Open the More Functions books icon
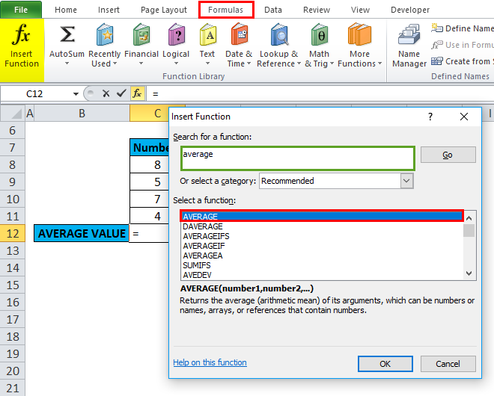This screenshot has width=494, height=396. tap(359, 34)
